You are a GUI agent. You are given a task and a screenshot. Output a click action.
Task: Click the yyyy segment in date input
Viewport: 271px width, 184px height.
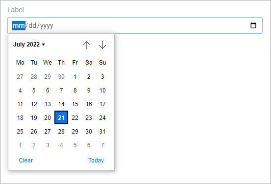[x=47, y=26]
